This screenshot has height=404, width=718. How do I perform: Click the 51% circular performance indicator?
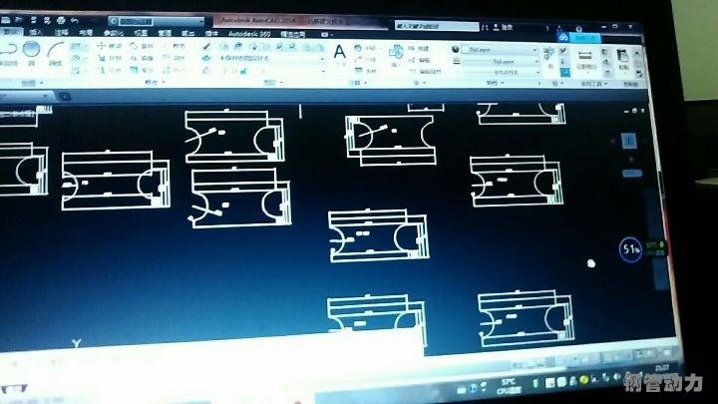pos(630,249)
